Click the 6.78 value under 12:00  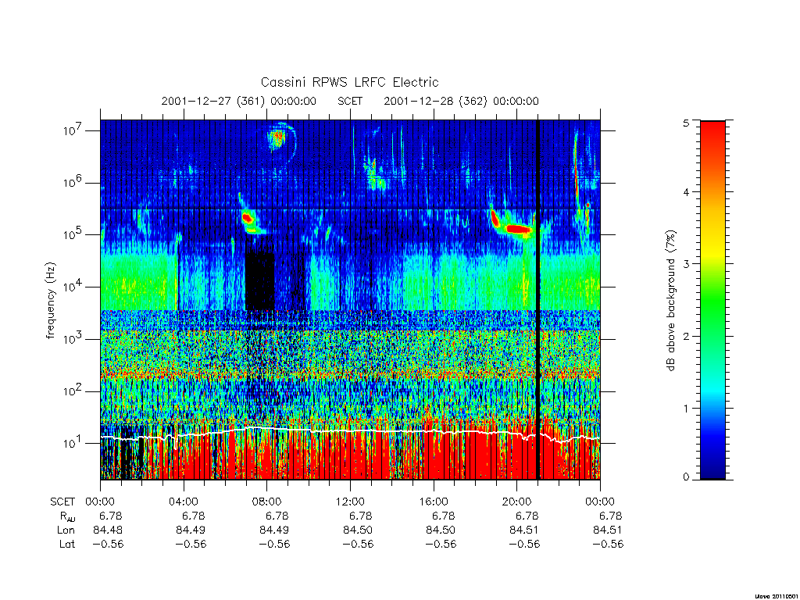(360, 516)
